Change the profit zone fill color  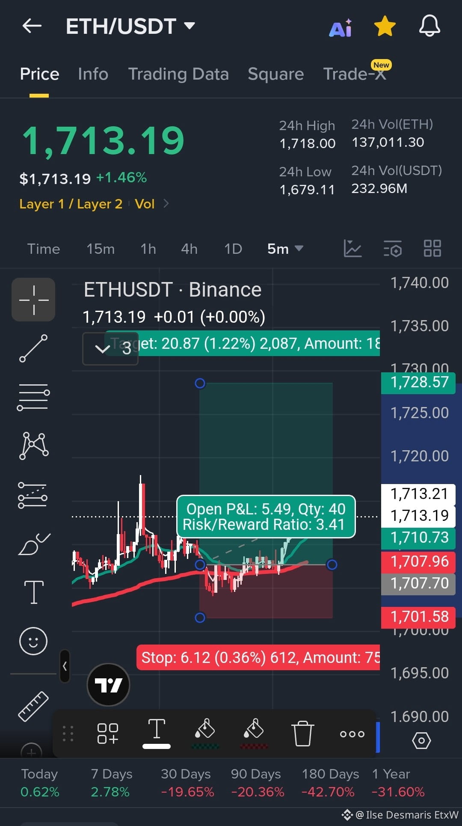click(x=205, y=733)
